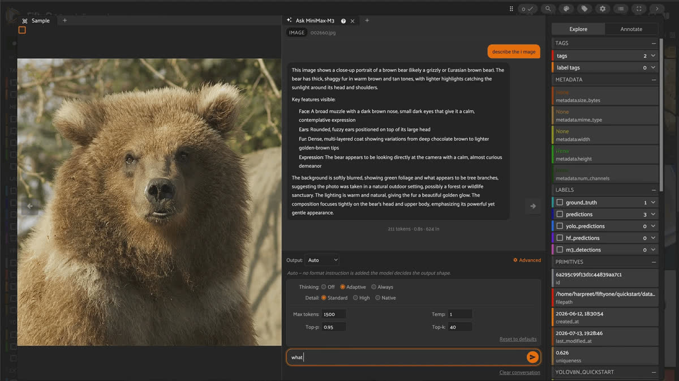Set Thinking to Adaptive
The width and height of the screenshot is (679, 381).
(342, 287)
